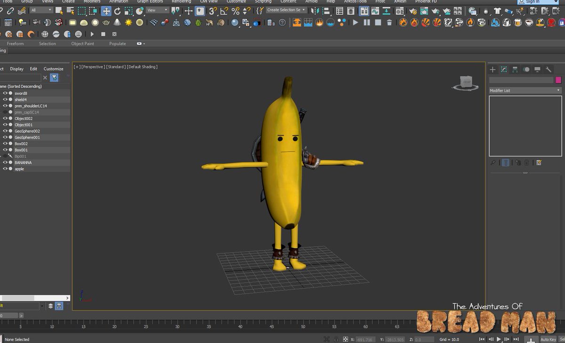
Task: Click the cone primitive icon
Action: (x=117, y=22)
